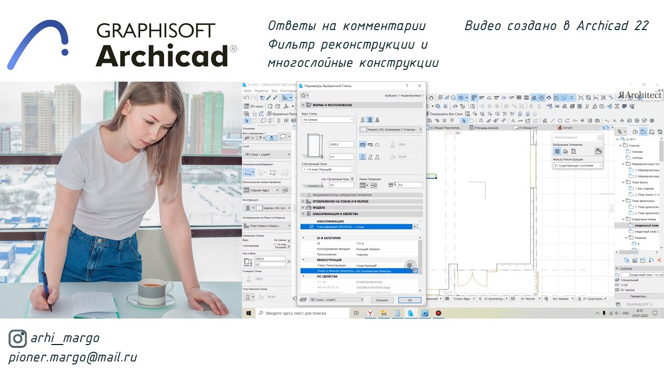
Task: Open Верх Стены 'Не Связан' dropdown
Action: coord(328,120)
